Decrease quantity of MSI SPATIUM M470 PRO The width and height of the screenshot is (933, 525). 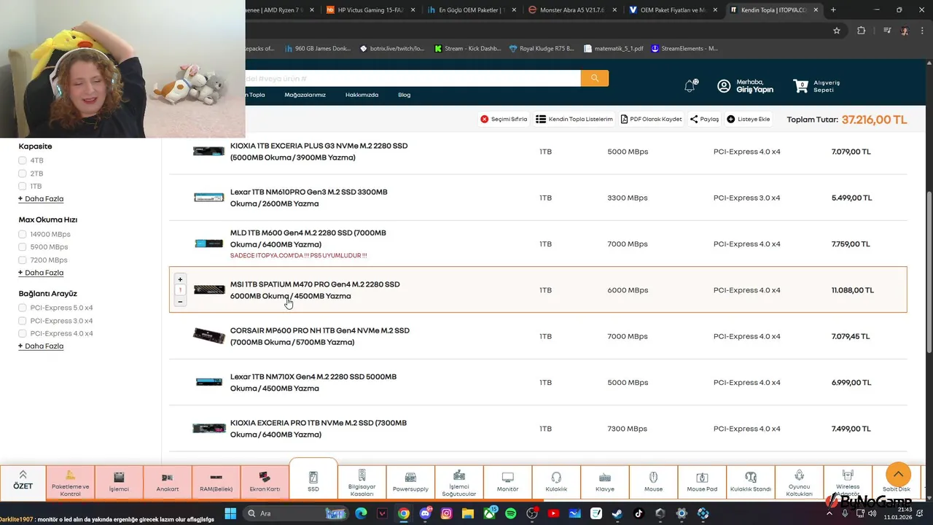[180, 301]
